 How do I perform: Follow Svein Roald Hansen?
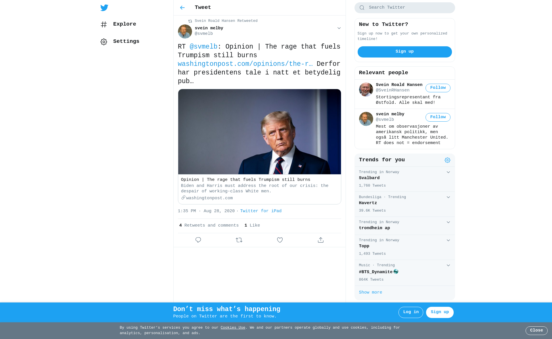click(x=438, y=88)
